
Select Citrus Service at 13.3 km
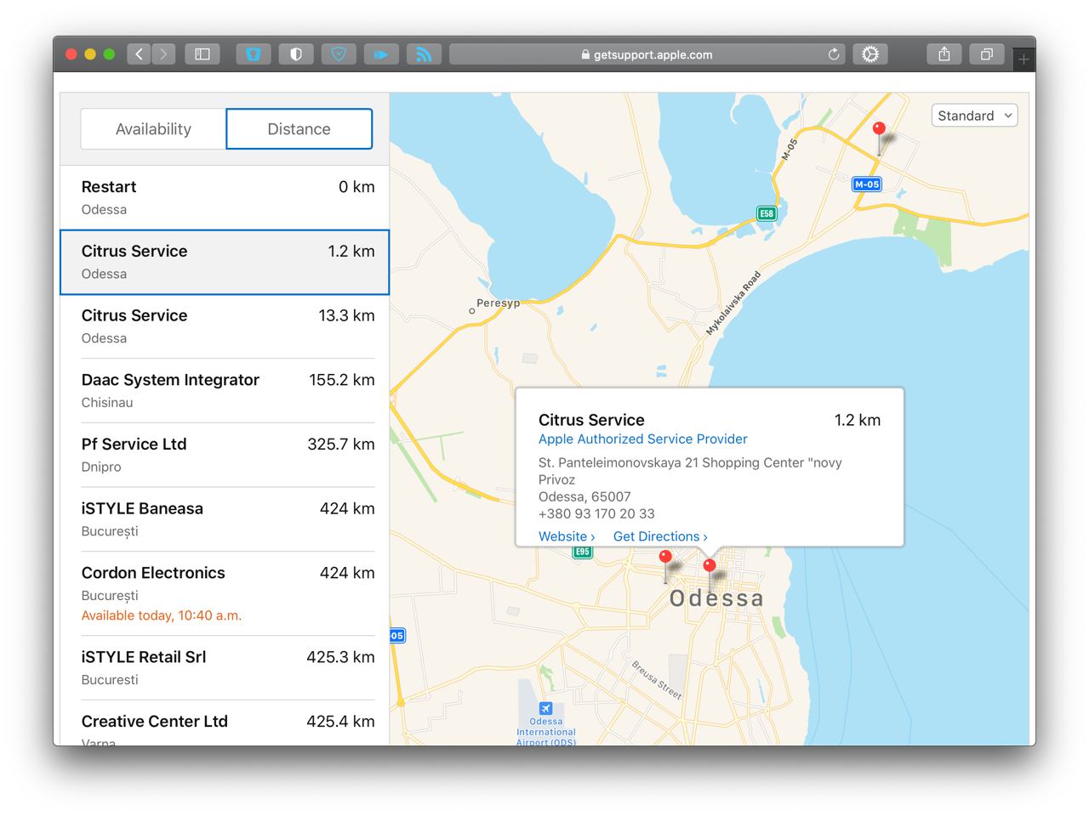point(225,326)
